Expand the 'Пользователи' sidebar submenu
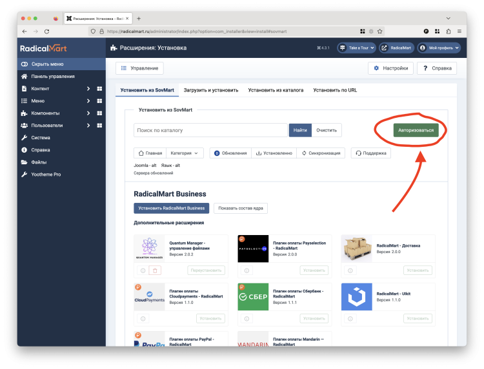 [88, 126]
